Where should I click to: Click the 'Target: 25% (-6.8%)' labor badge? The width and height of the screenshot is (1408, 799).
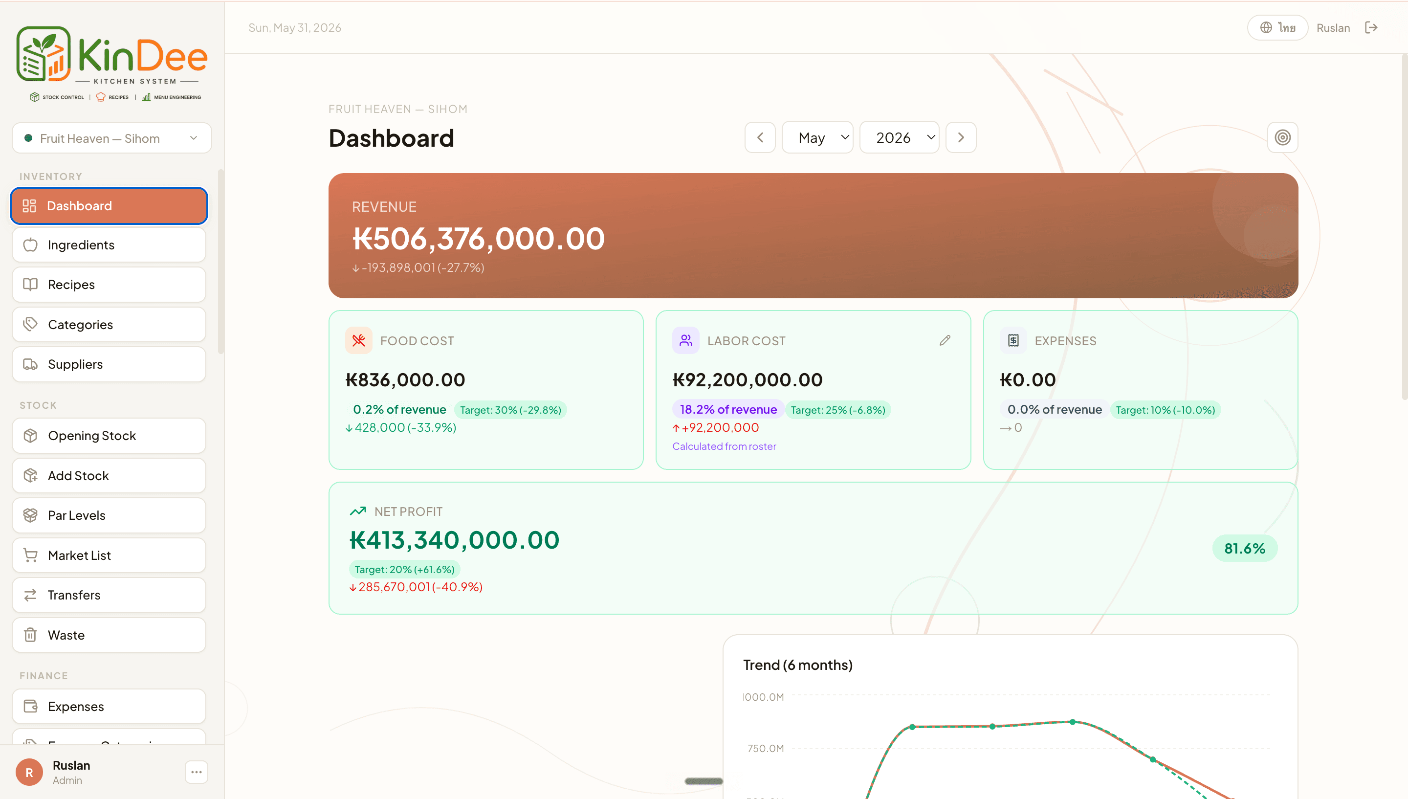click(837, 410)
